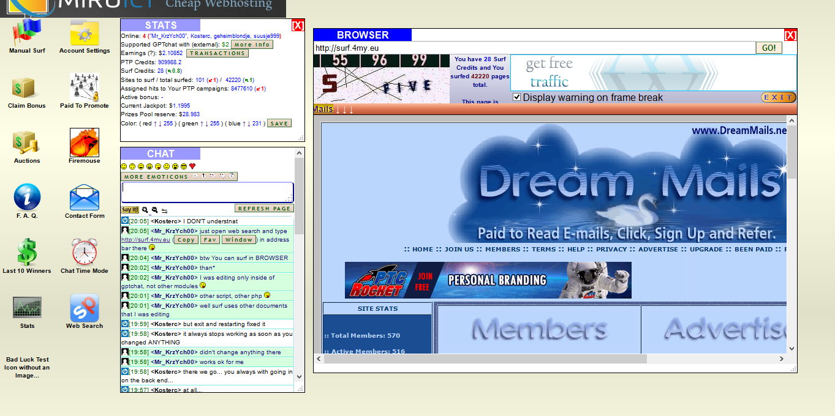Click online user suusje999 in Stats
This screenshot has height=416, width=835.
[x=266, y=36]
